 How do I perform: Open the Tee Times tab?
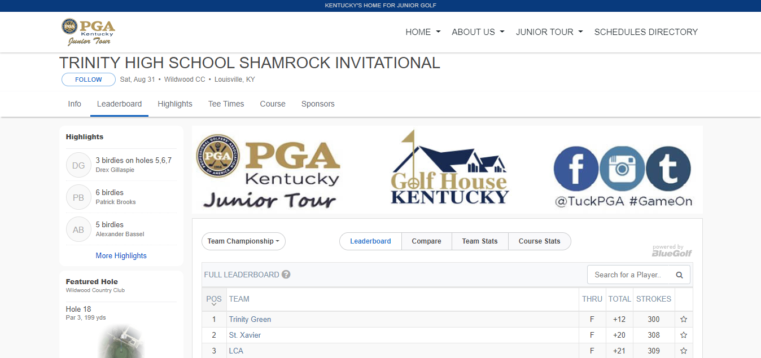pos(226,104)
